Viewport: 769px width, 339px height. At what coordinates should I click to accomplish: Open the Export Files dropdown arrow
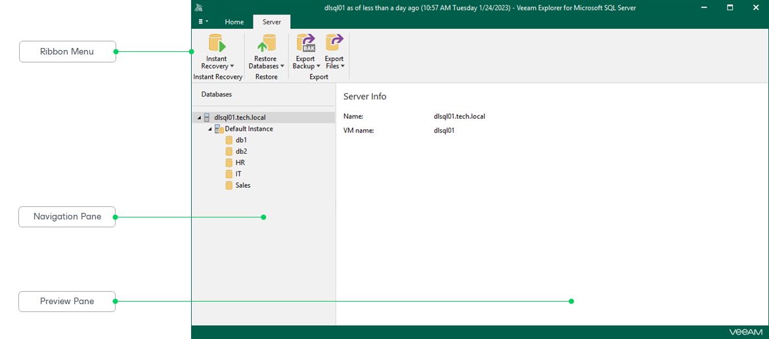[x=342, y=66]
